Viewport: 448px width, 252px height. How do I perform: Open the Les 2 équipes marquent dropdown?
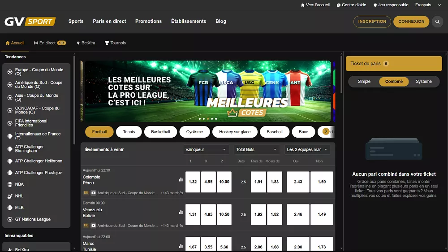coord(307,150)
